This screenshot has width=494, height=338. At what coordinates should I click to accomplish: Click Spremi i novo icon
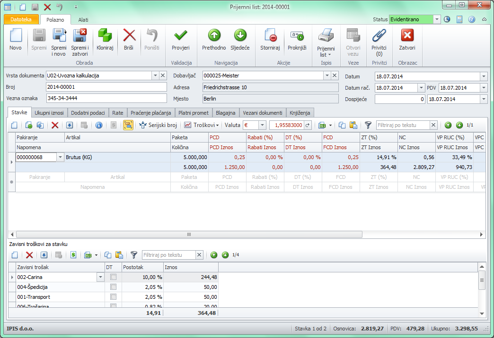pos(59,35)
